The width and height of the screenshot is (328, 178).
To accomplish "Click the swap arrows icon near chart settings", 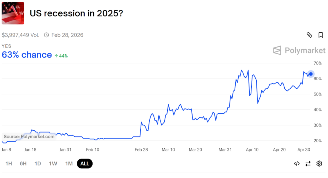I will pyautogui.click(x=308, y=164).
